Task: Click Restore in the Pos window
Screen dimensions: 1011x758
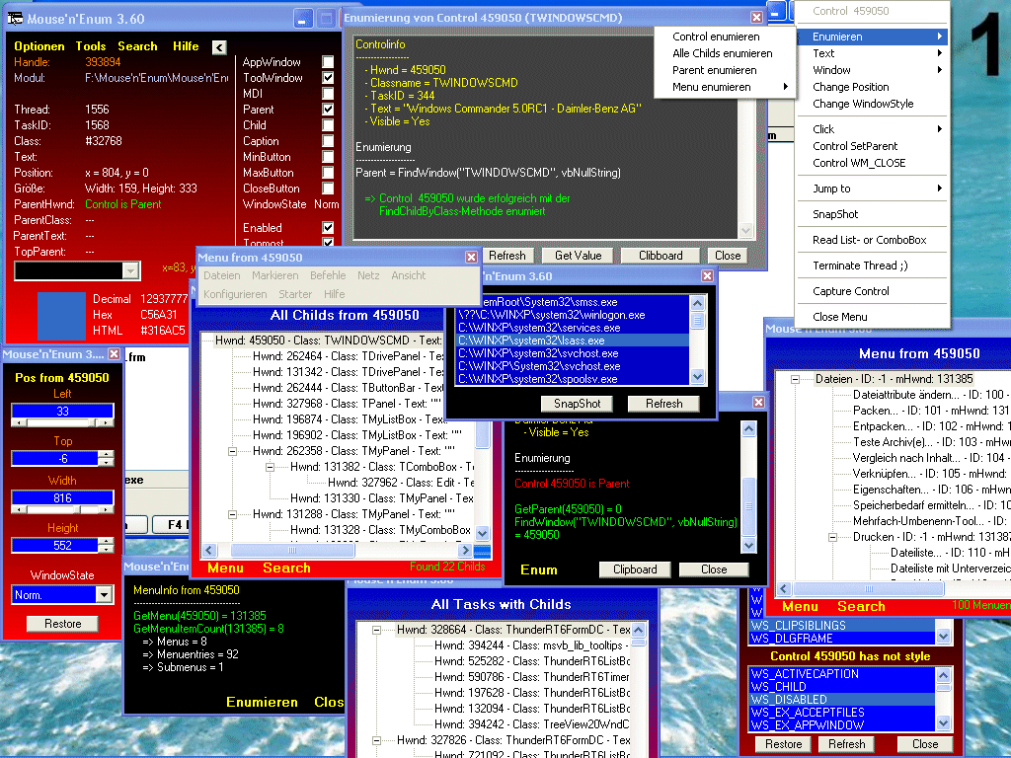Action: 62,624
